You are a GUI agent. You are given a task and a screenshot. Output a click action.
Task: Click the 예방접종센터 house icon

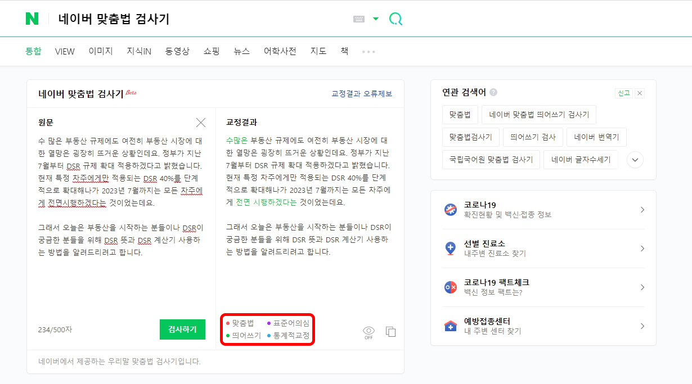[450, 326]
